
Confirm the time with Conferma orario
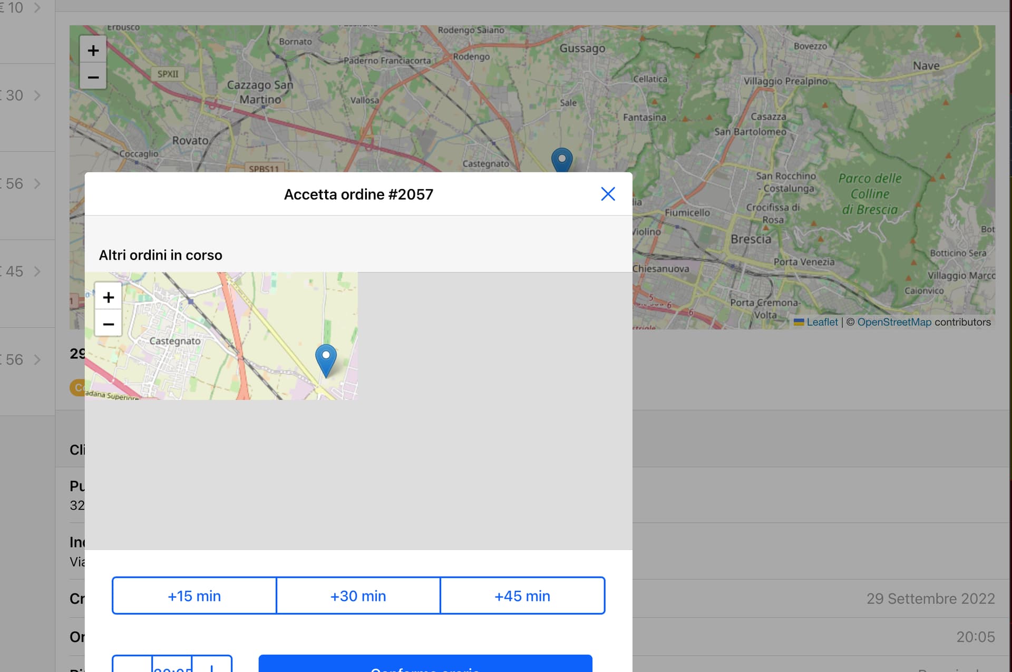(424, 668)
